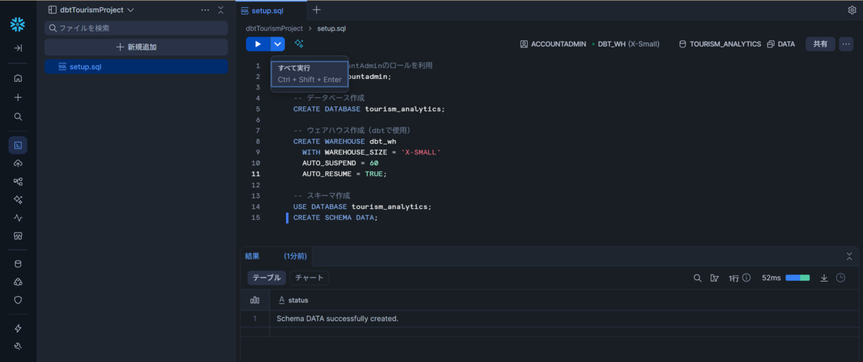Click dbtTourismProject in the breadcrumb
863x362 pixels.
coord(274,29)
